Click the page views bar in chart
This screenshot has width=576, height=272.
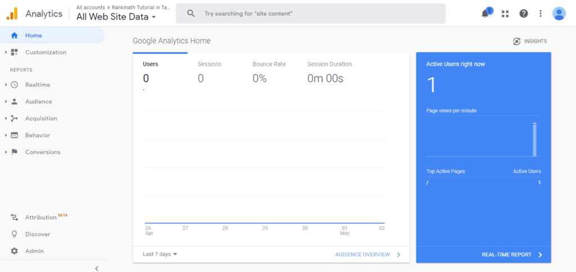click(534, 140)
